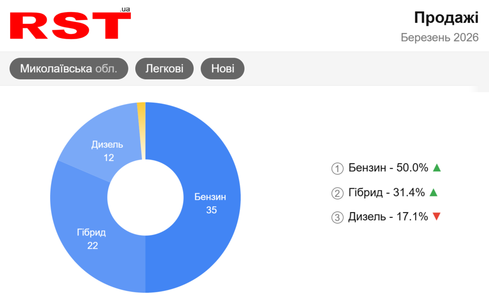Image resolution: width=489 pixels, height=308 pixels.
Task: Click the Продажі page heading
Action: point(446,18)
